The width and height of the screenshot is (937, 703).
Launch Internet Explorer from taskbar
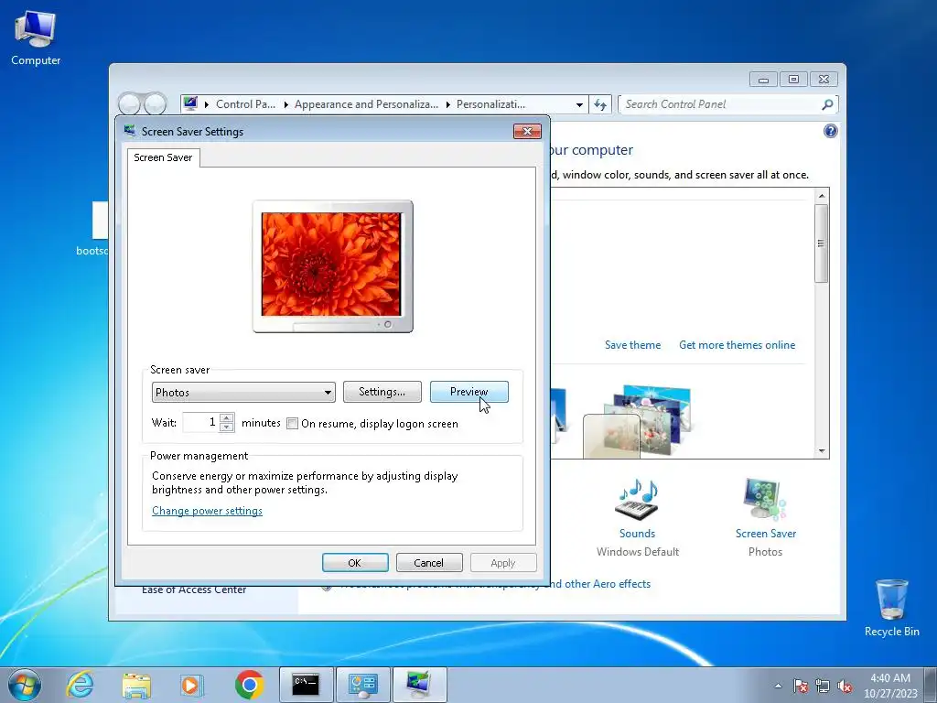(81, 685)
